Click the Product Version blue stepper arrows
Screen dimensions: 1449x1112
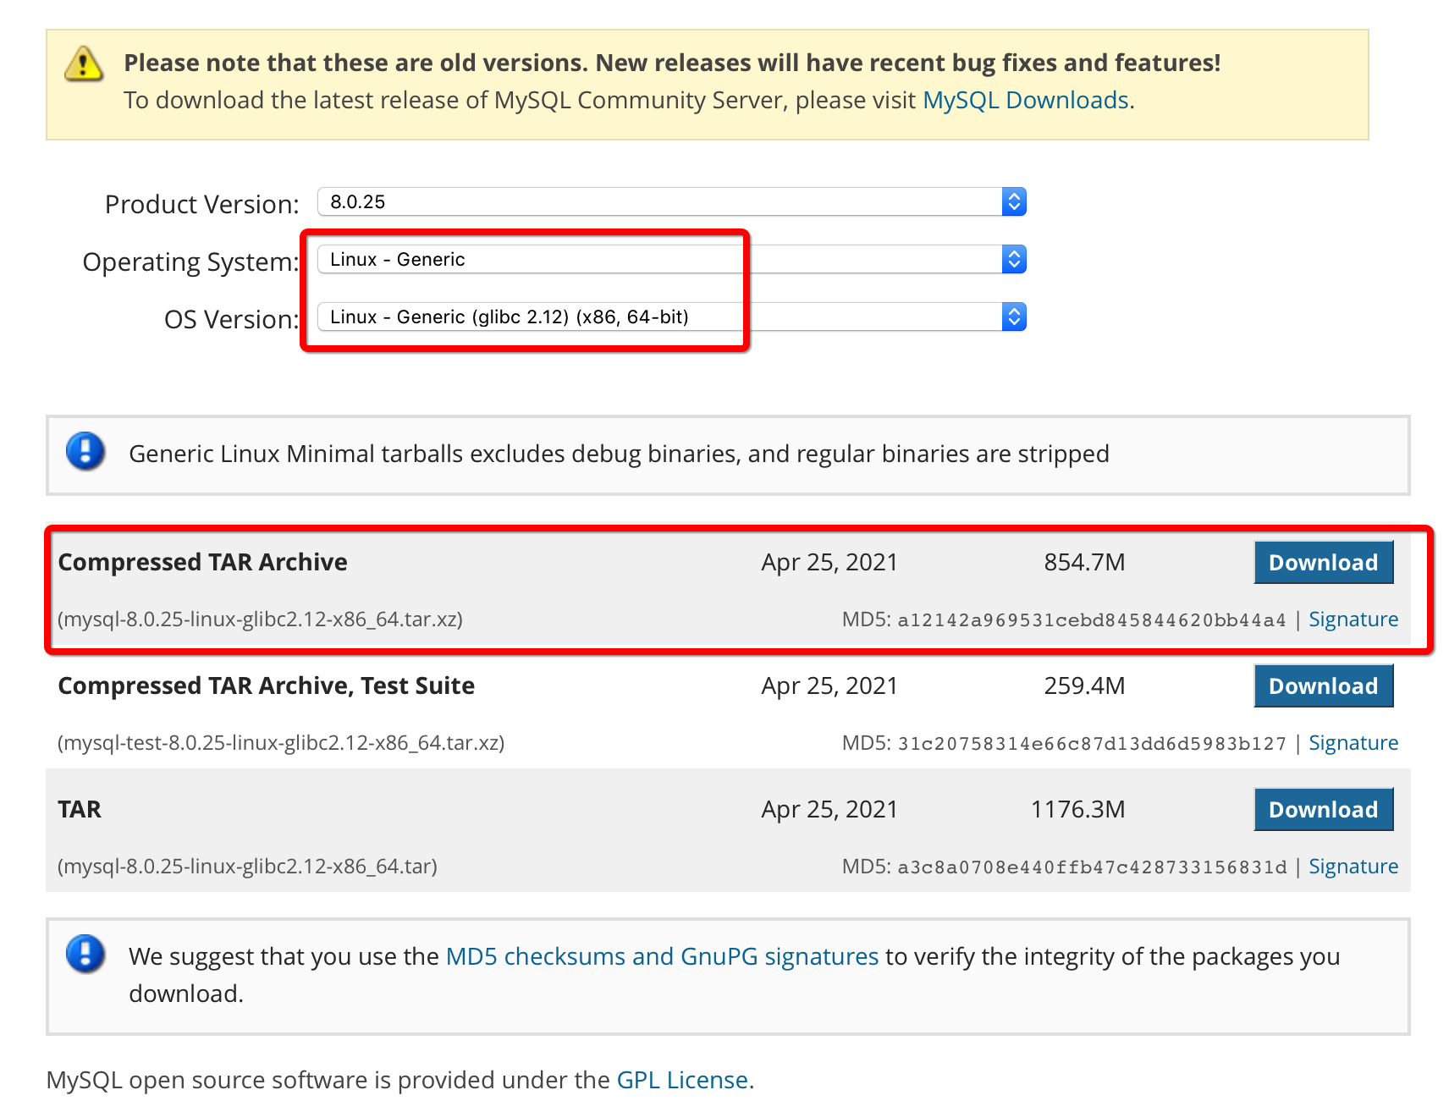click(1014, 202)
